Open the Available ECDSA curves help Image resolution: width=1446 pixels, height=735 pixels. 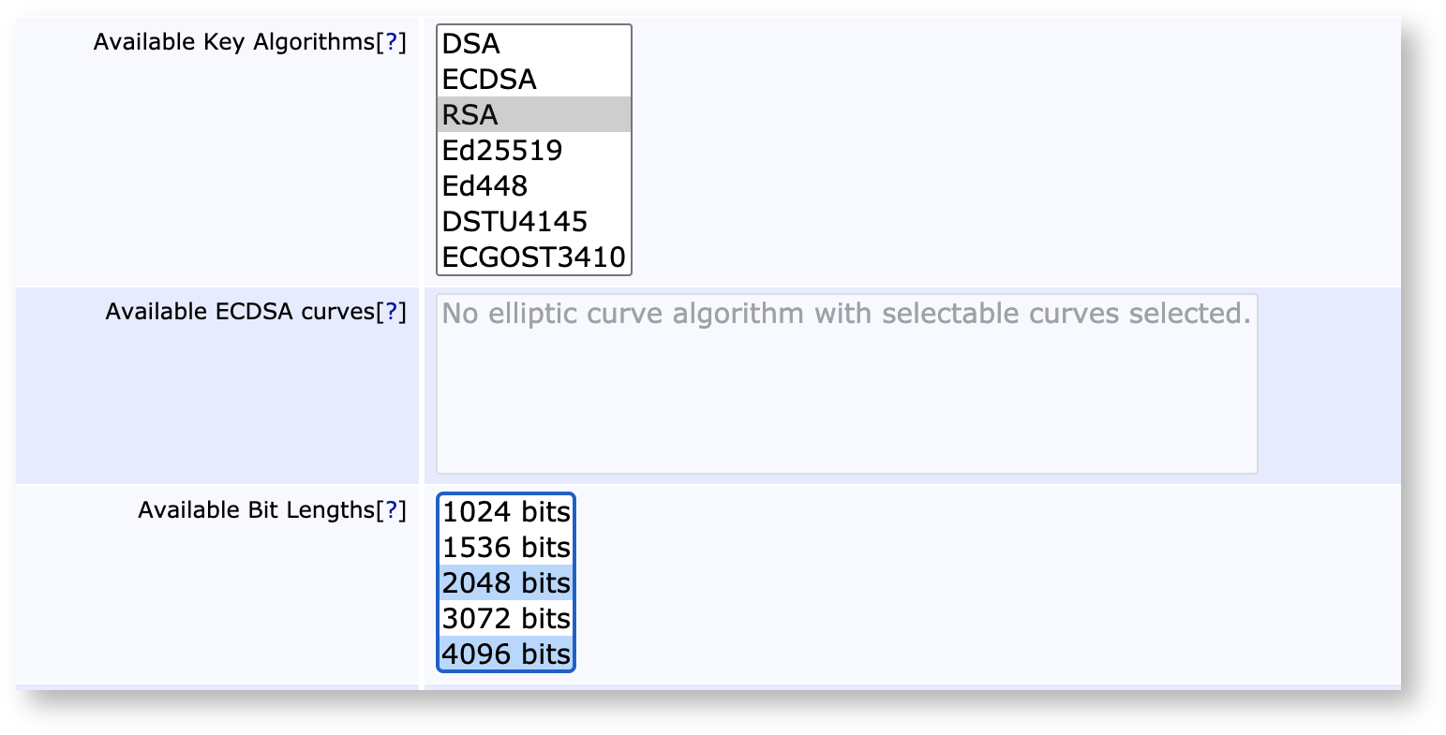(394, 312)
